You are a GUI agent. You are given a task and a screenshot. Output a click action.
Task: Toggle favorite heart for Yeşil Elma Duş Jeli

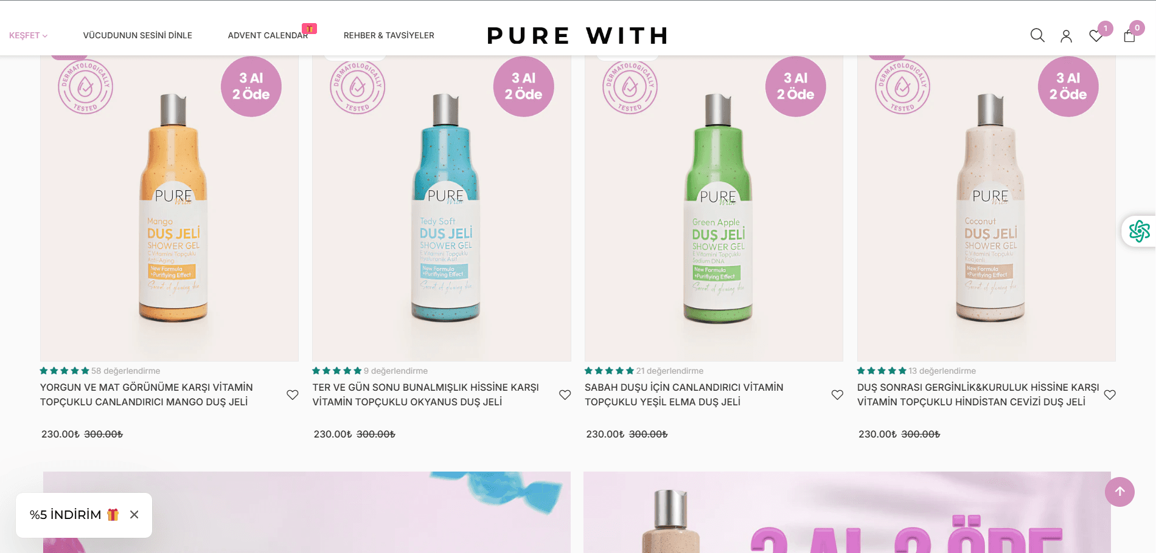click(837, 394)
